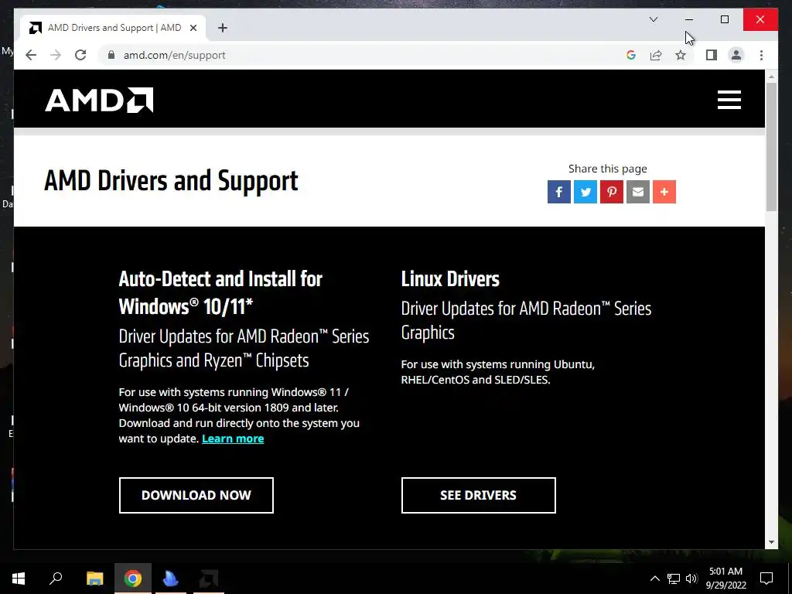Screen dimensions: 792x594
Task: Open Chrome profile menu
Action: coord(736,55)
